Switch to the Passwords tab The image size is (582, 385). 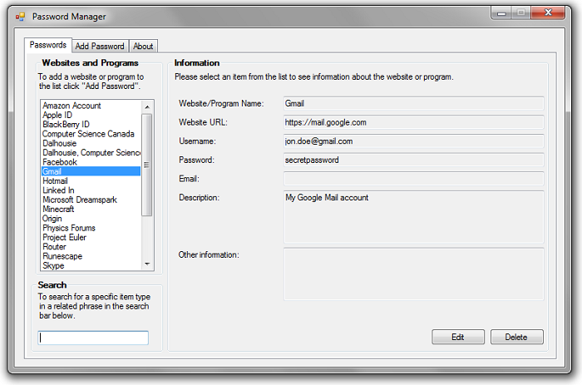[x=48, y=45]
